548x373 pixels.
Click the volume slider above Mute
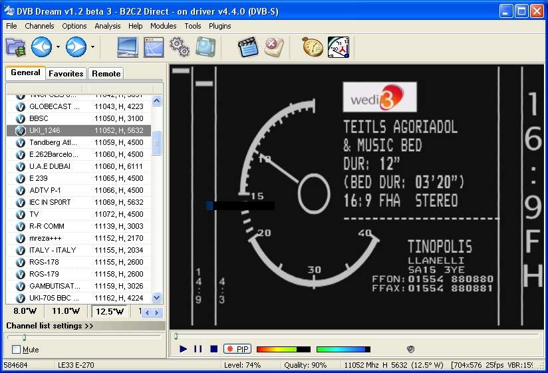tap(25, 338)
